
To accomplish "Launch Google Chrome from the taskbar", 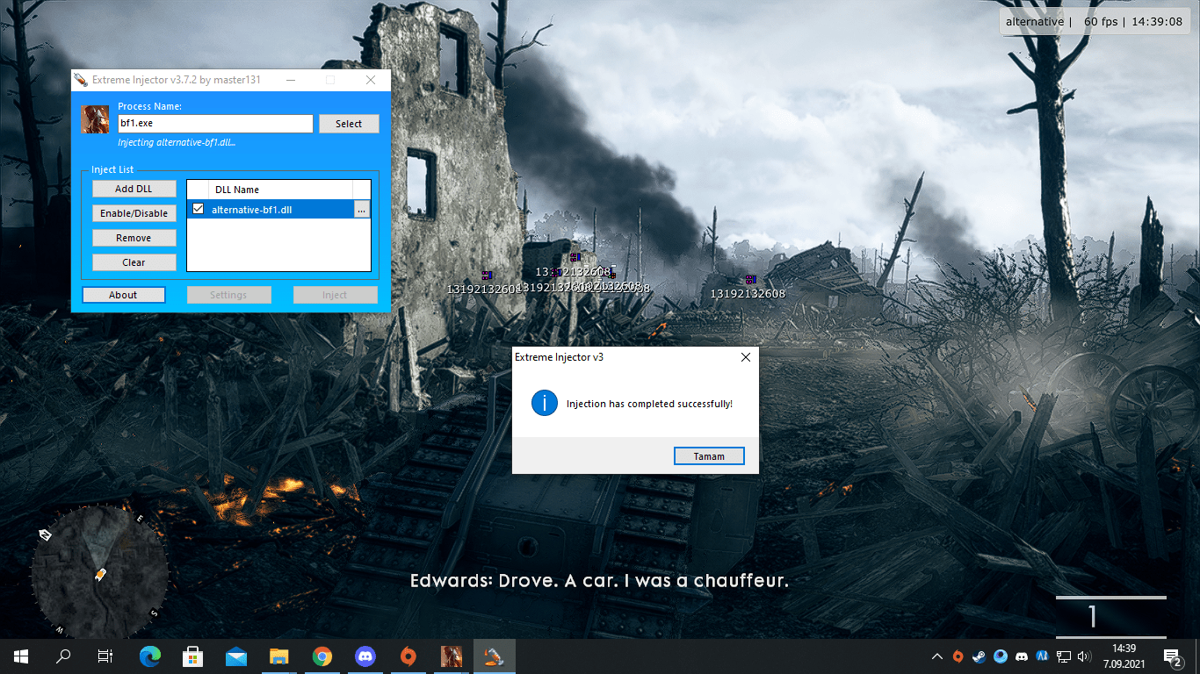I will tap(322, 656).
